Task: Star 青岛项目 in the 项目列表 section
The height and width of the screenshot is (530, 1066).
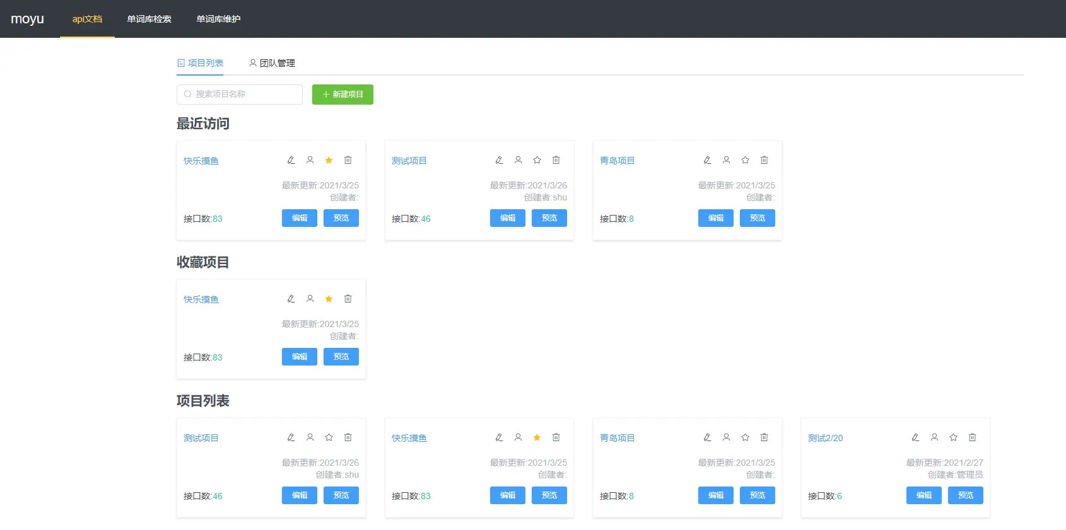Action: 745,437
